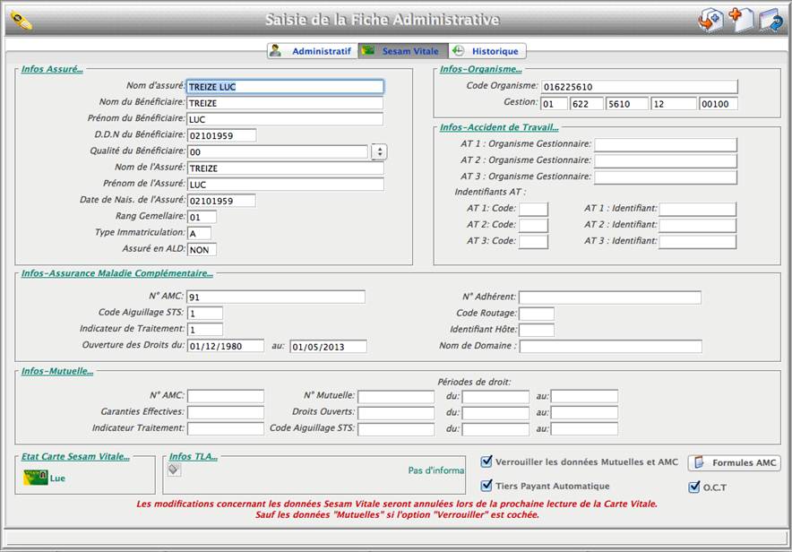Click the Indicateur de Traitement field
The image size is (792, 552).
(x=205, y=329)
